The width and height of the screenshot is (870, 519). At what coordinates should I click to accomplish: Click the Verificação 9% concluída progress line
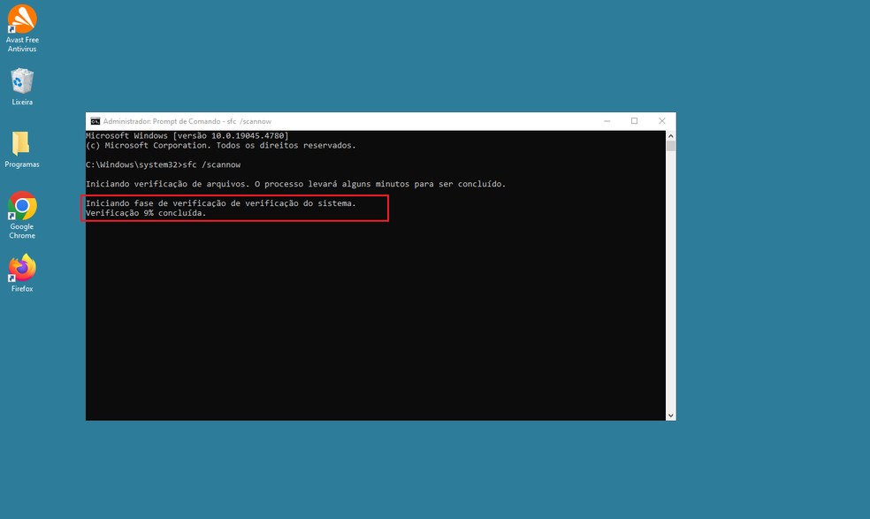coord(146,212)
